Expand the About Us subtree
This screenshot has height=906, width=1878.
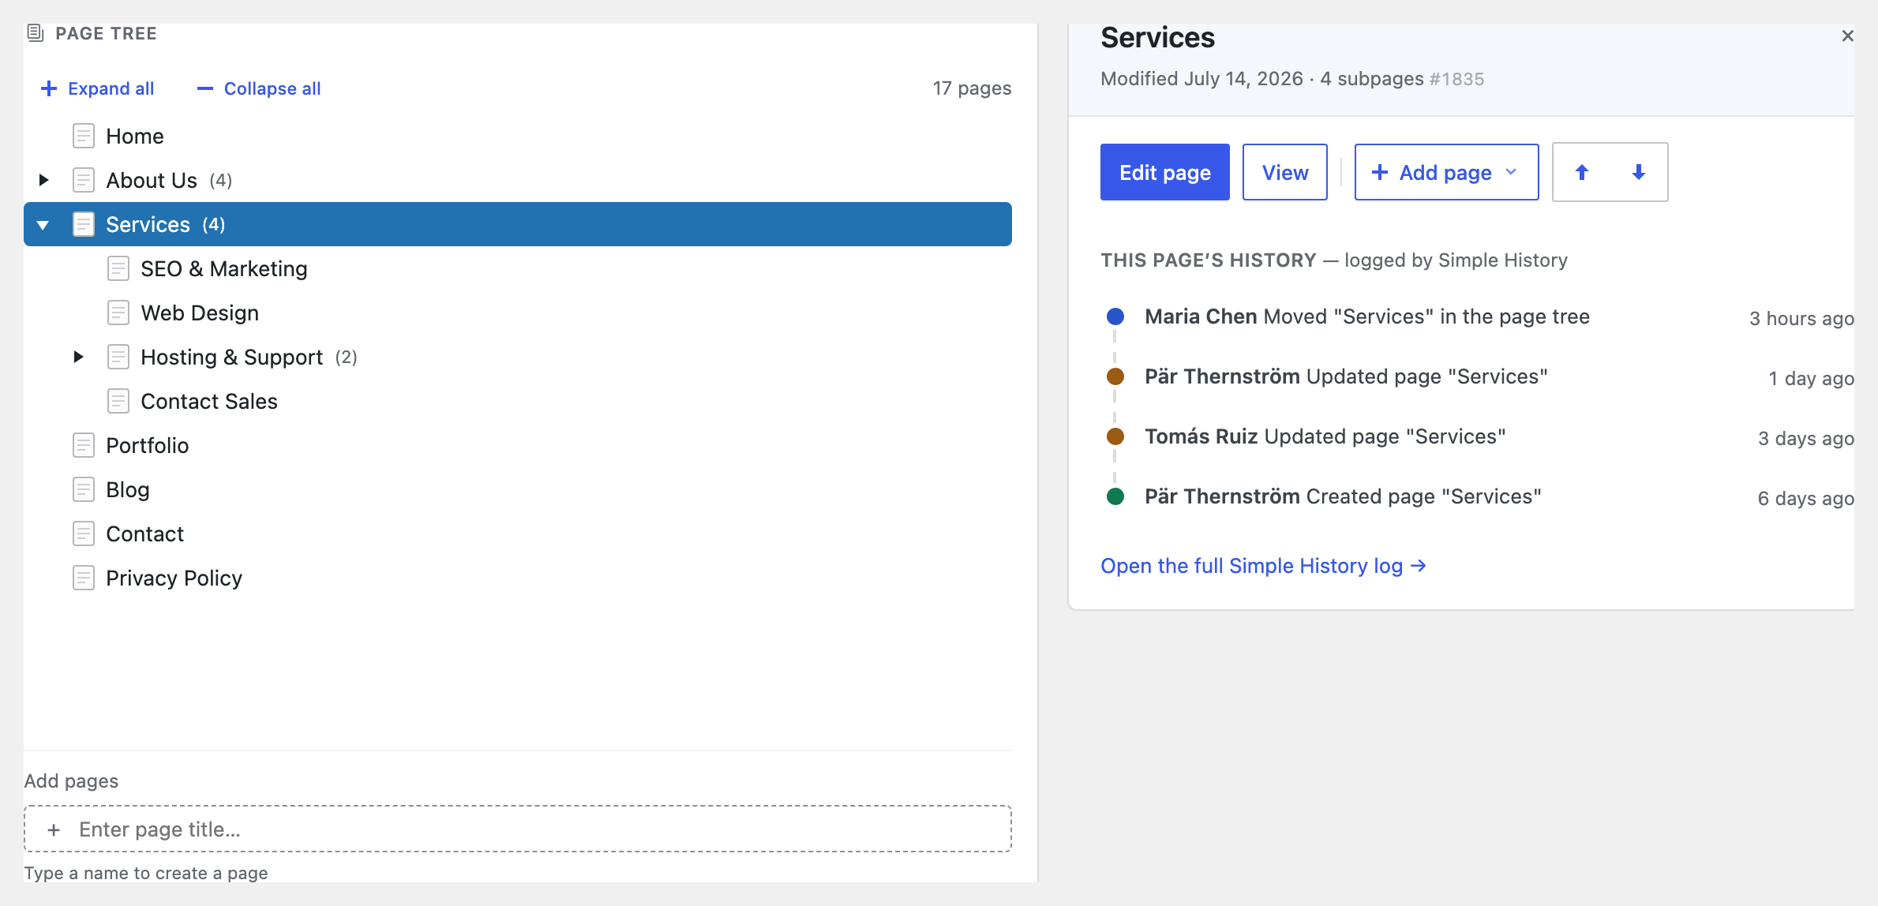(x=44, y=180)
